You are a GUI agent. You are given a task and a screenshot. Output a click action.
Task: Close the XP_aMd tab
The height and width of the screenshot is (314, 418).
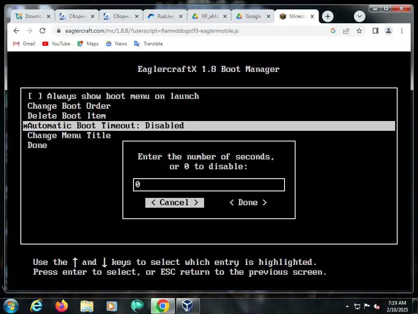click(225, 16)
